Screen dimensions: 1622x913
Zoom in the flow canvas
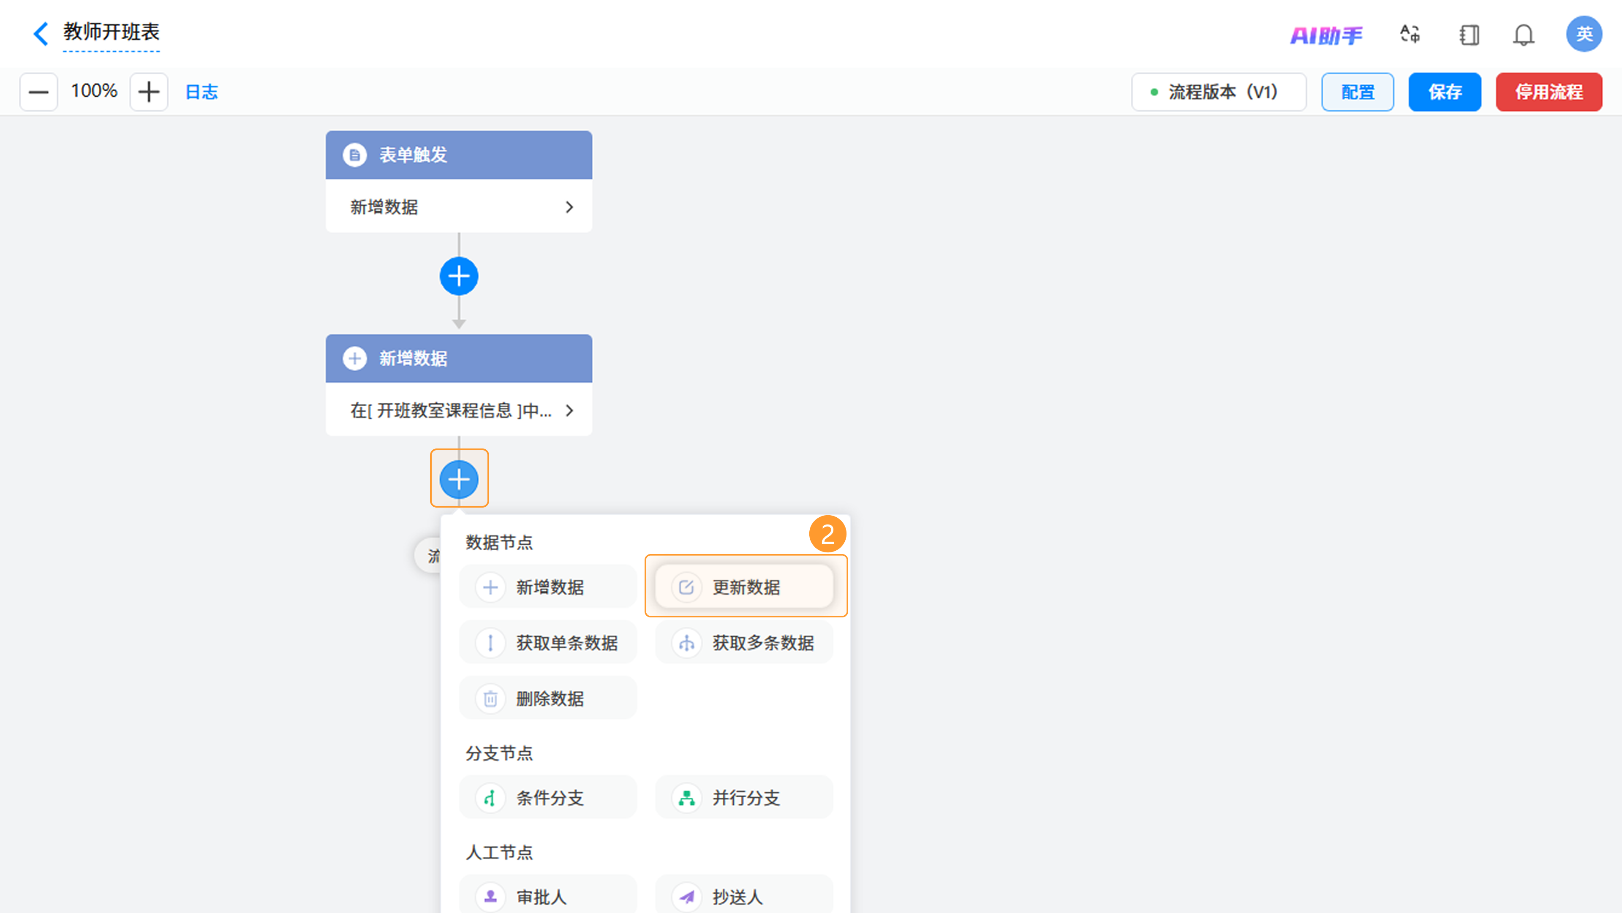tap(149, 92)
